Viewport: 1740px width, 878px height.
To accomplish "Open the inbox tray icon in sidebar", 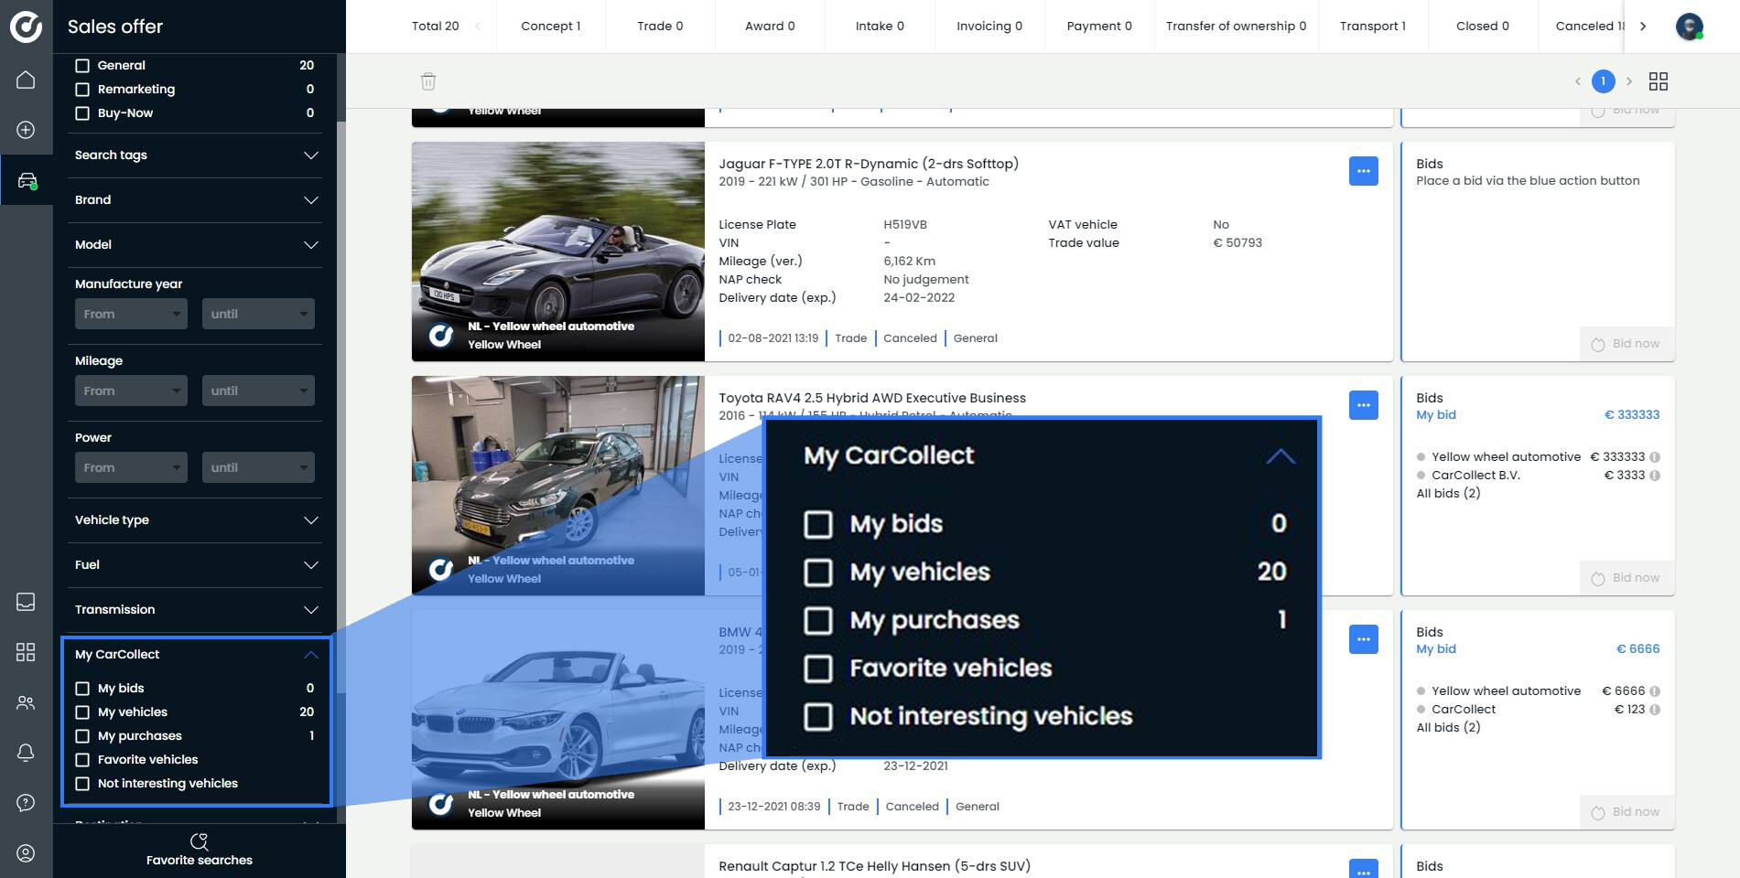I will (x=26, y=601).
